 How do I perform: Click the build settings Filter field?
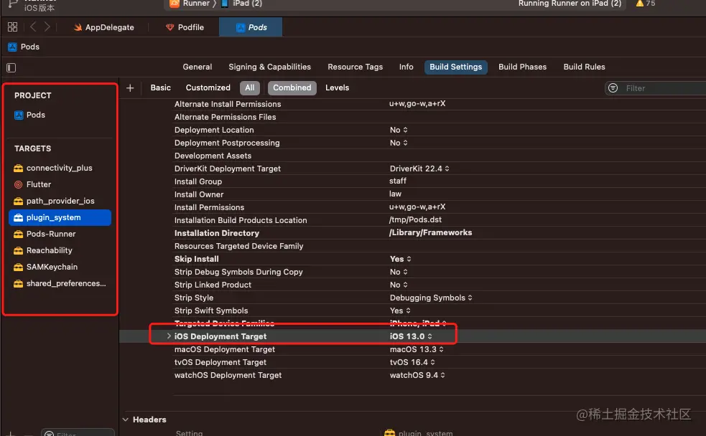coord(656,88)
